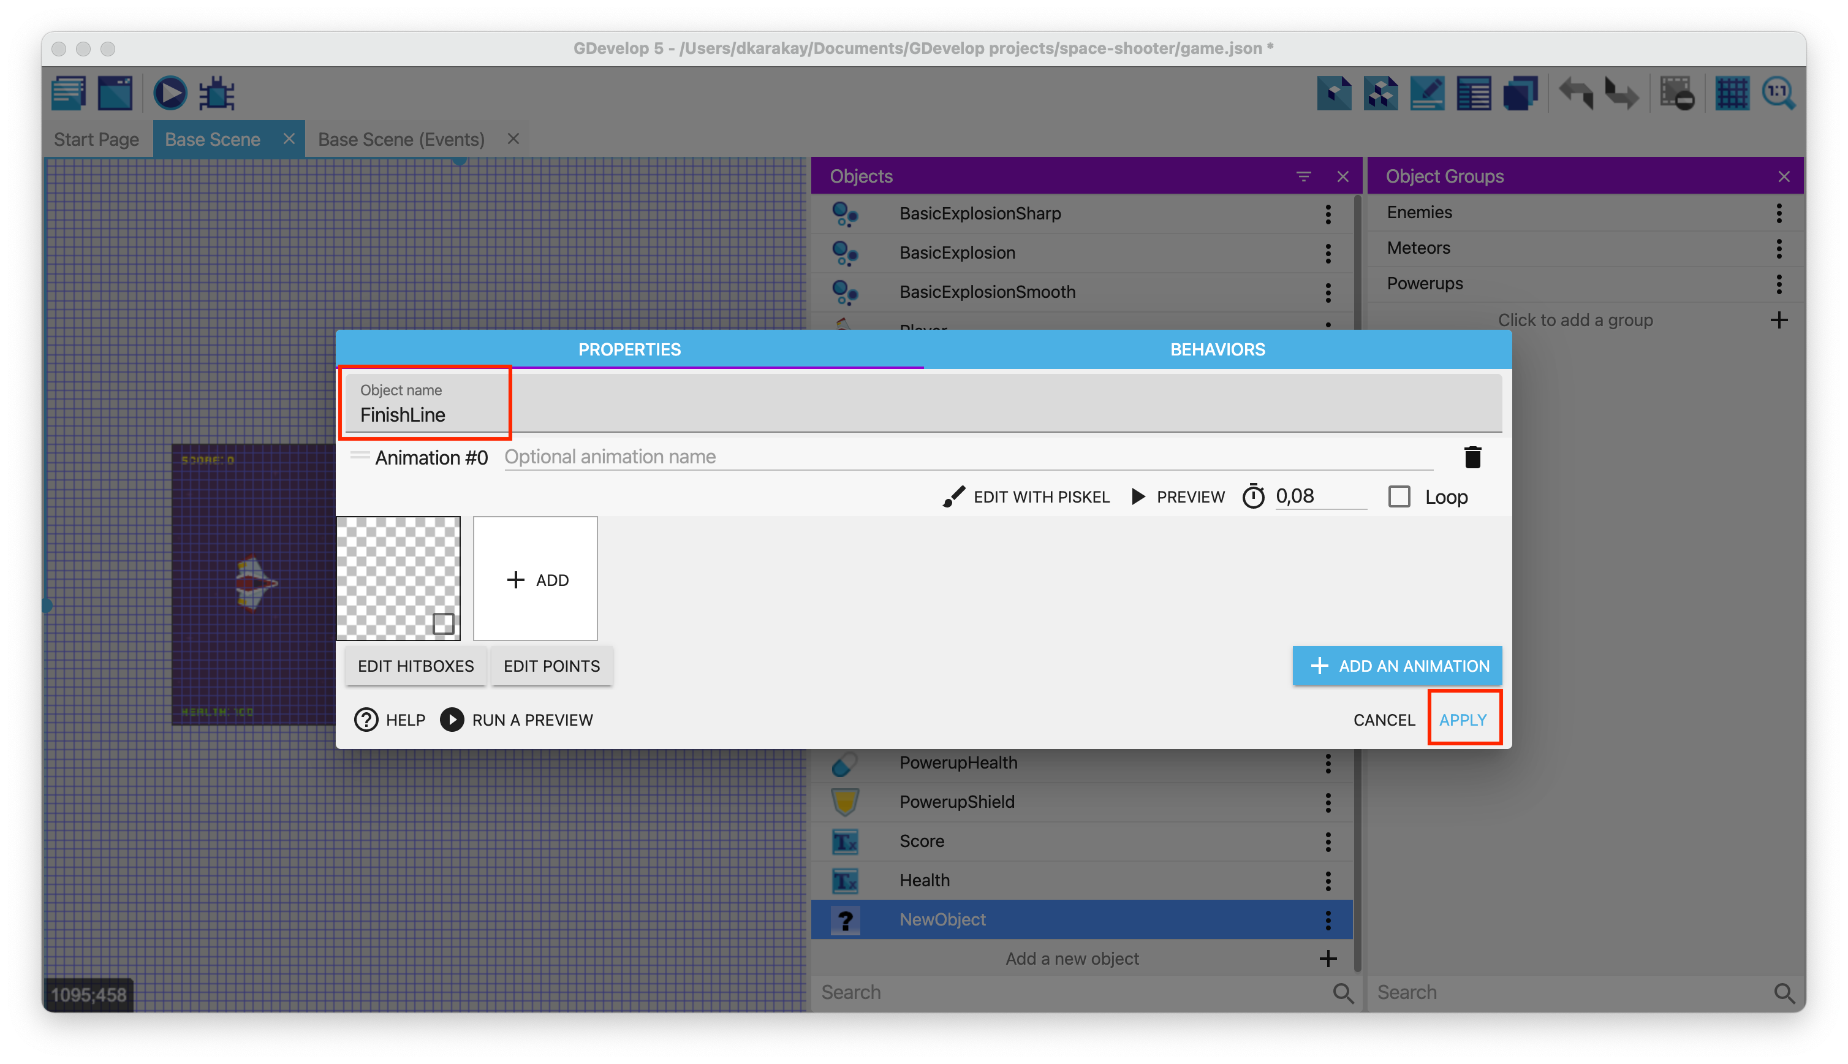Screen dimensions: 1848x1064
Task: Enable the Loop checkbox
Action: [x=1399, y=497]
